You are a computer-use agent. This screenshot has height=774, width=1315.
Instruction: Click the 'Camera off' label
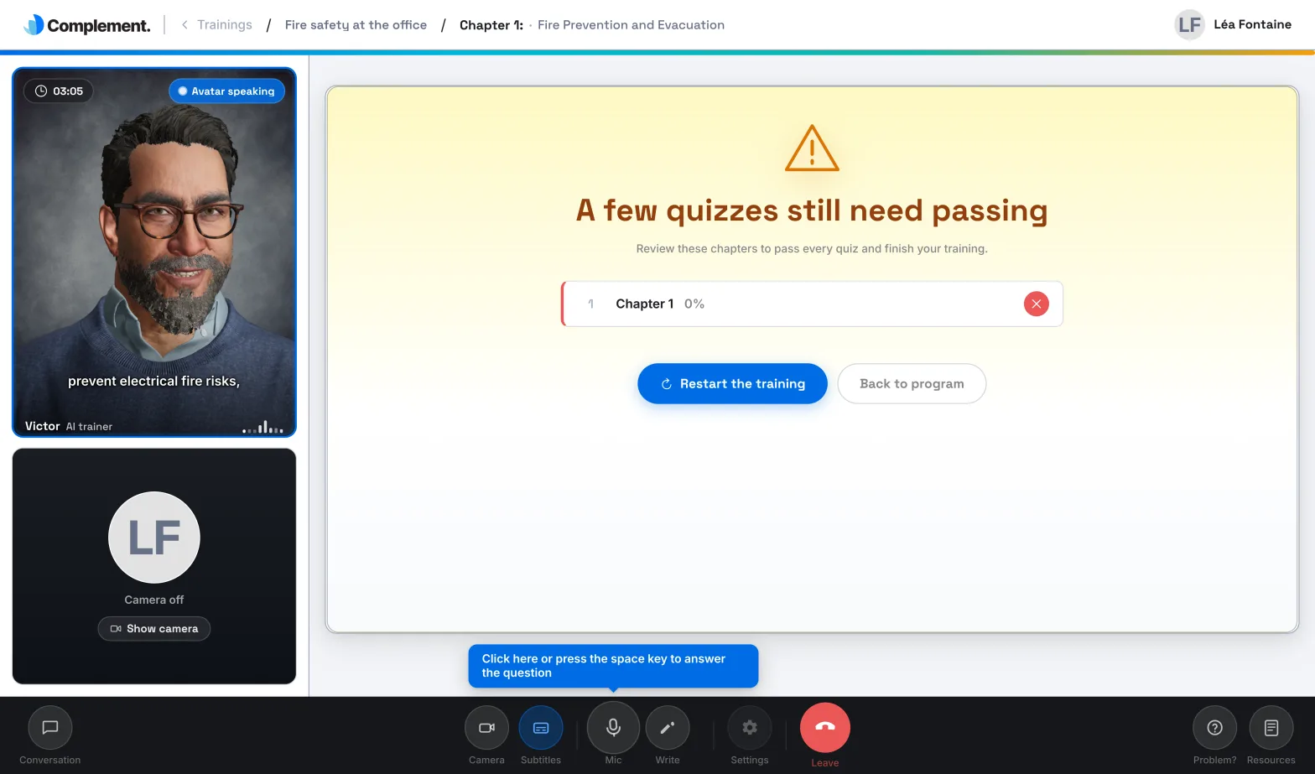coord(154,600)
